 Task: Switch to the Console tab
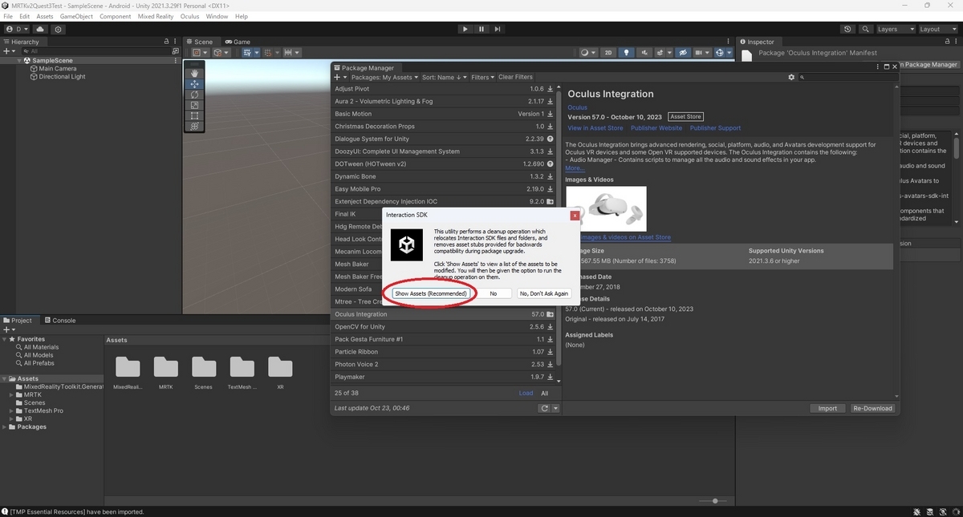[x=59, y=321]
